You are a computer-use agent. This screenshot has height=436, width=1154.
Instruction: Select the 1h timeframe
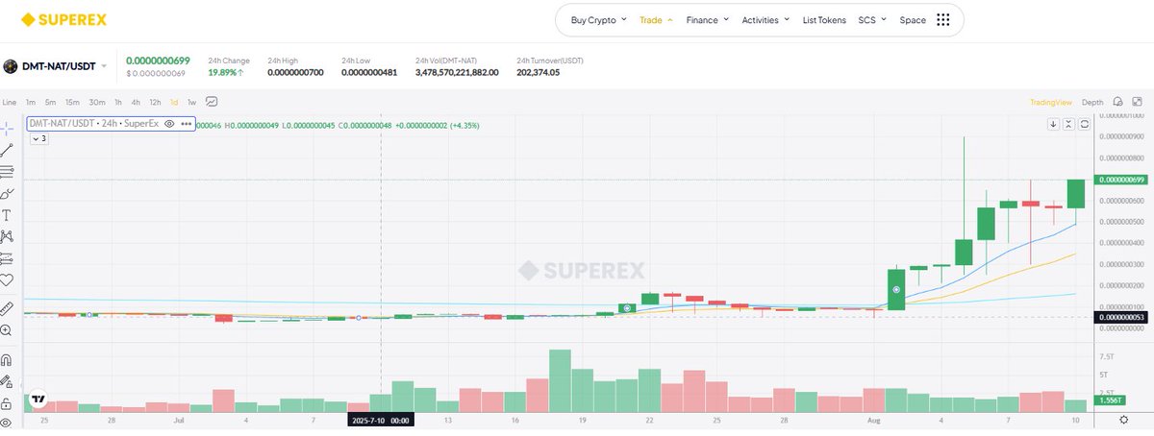(117, 102)
